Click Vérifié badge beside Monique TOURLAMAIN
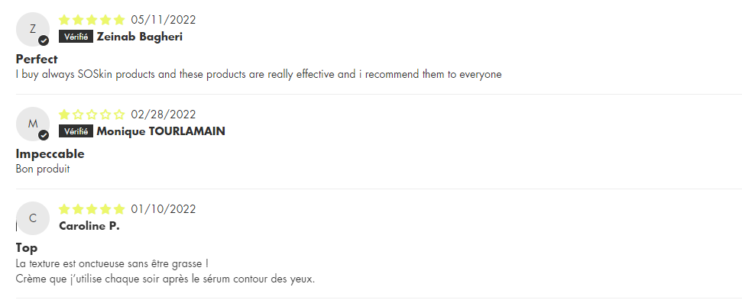 point(76,131)
